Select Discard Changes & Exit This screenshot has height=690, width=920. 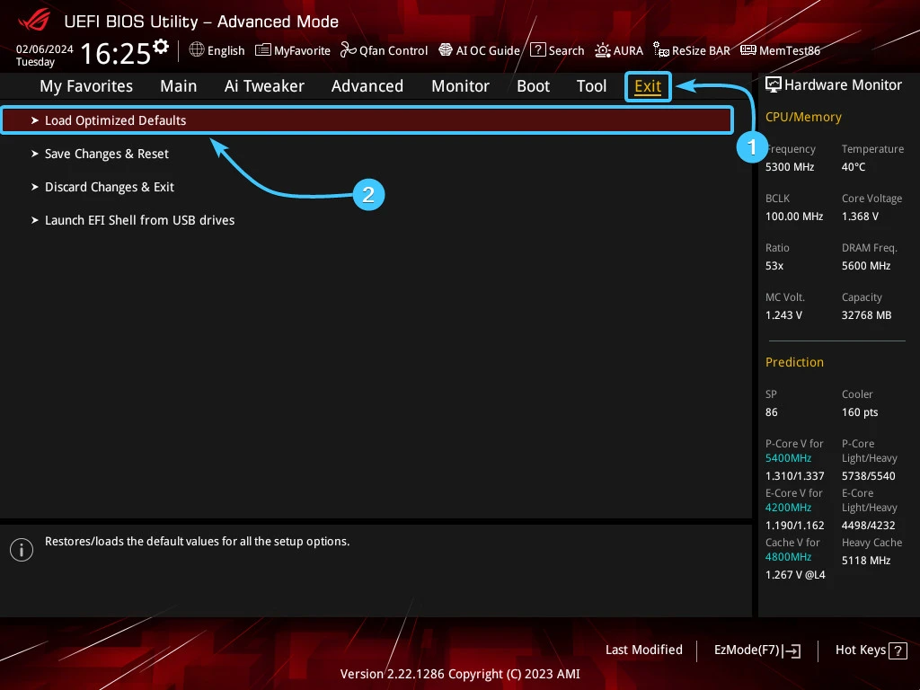pos(109,187)
